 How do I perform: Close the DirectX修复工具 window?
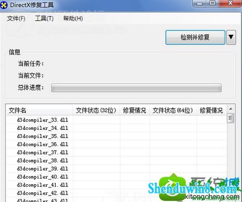coord(230,3)
